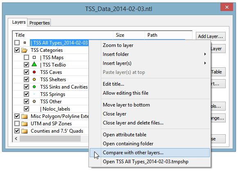Click the green triangle TSS TexBio symbol

pyautogui.click(x=34, y=64)
